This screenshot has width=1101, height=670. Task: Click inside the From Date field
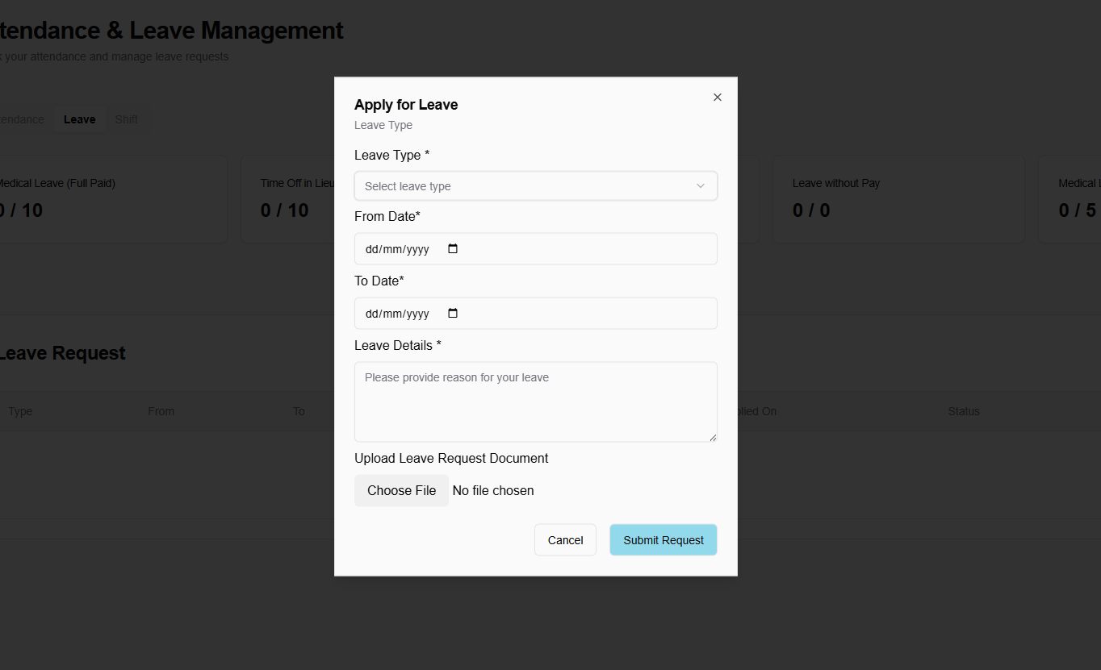(x=396, y=248)
